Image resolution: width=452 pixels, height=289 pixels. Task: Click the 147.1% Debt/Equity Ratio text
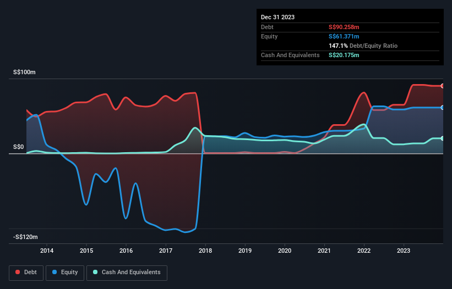click(363, 46)
